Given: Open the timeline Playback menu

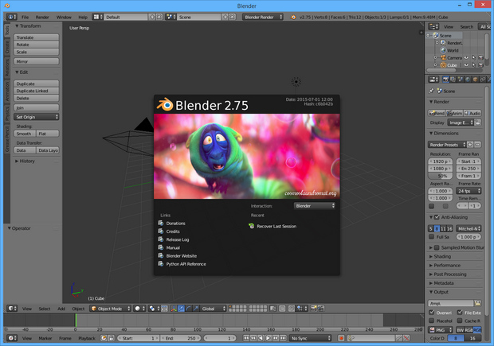Looking at the screenshot, I should (87, 338).
